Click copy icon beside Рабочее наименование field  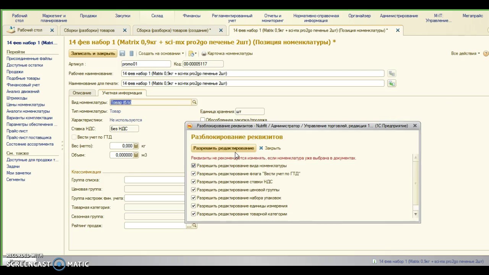pos(392,73)
